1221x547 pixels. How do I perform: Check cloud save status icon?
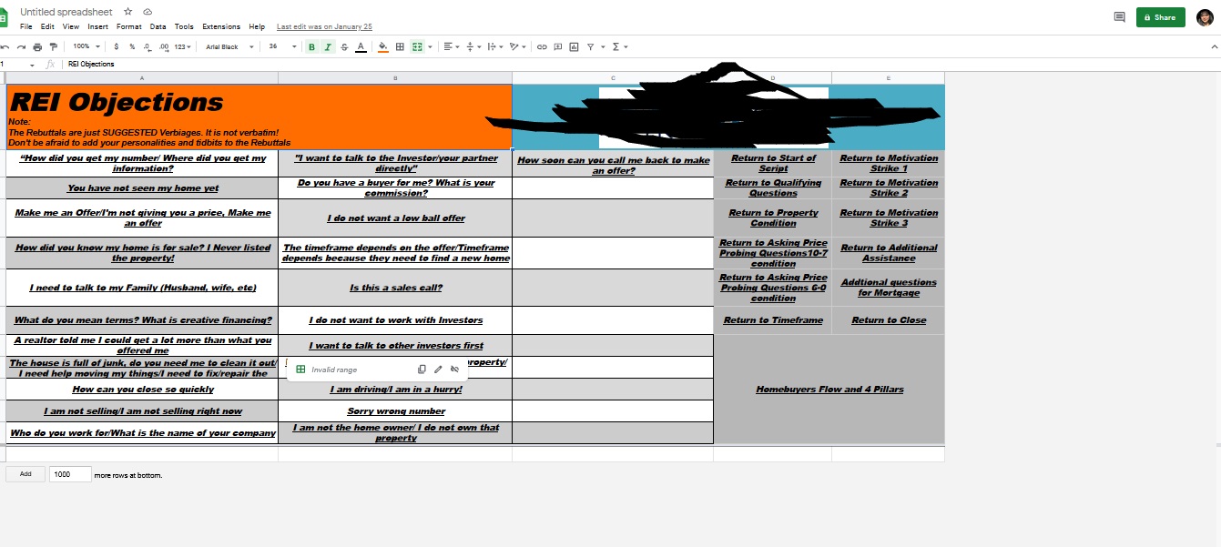(148, 12)
